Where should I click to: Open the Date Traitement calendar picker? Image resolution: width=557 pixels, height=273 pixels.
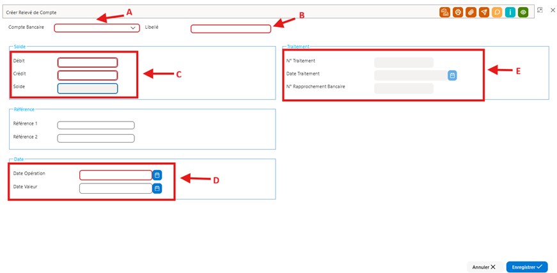pos(452,75)
